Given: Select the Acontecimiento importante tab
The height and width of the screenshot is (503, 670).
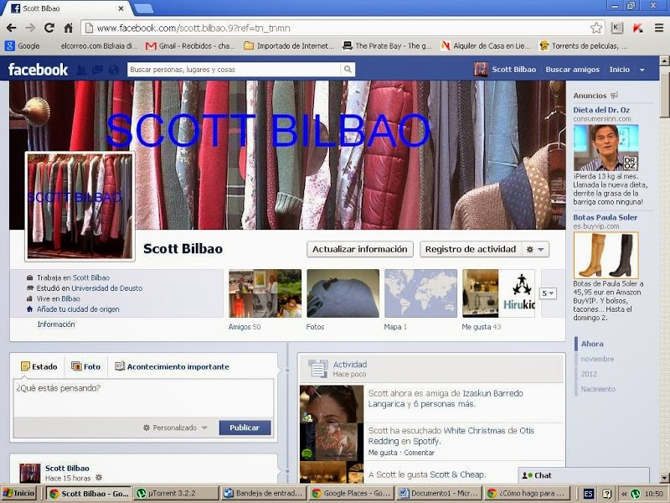Looking at the screenshot, I should pos(173,366).
